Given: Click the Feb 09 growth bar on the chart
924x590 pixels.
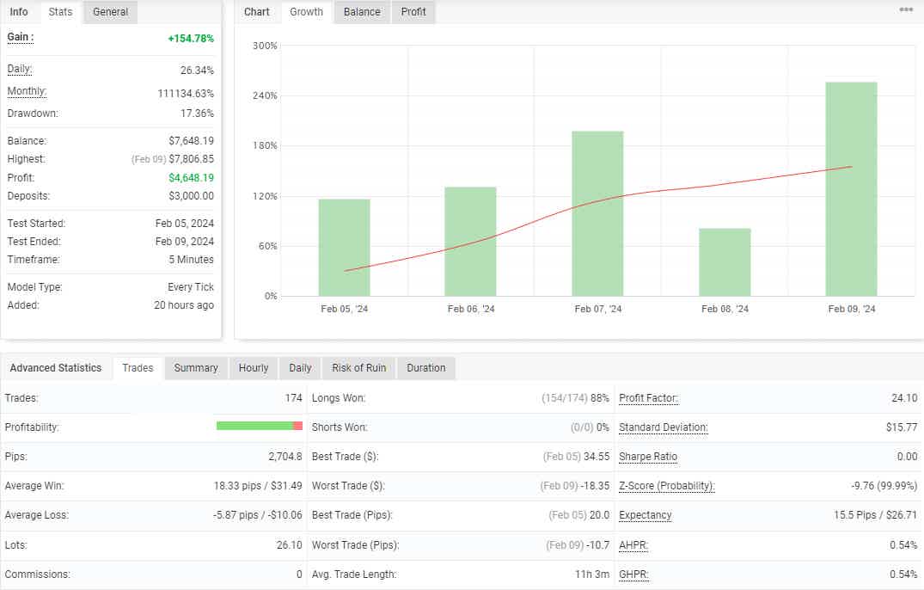Looking at the screenshot, I should [x=850, y=185].
